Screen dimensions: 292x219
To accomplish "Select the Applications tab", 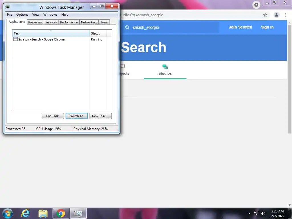I will [17, 22].
